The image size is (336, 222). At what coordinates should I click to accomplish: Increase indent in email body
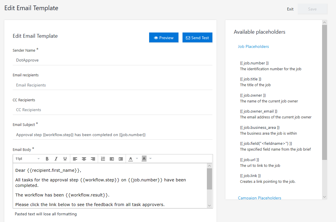[x=121, y=159]
